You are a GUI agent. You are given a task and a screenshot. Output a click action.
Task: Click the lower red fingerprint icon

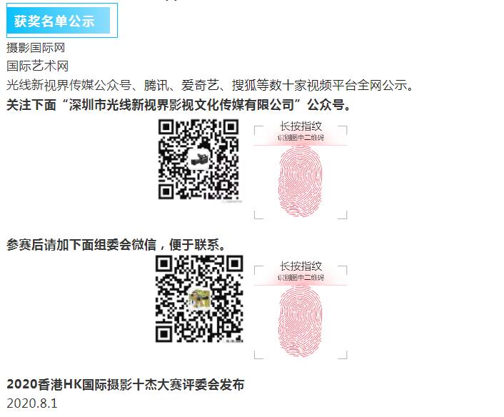300,321
